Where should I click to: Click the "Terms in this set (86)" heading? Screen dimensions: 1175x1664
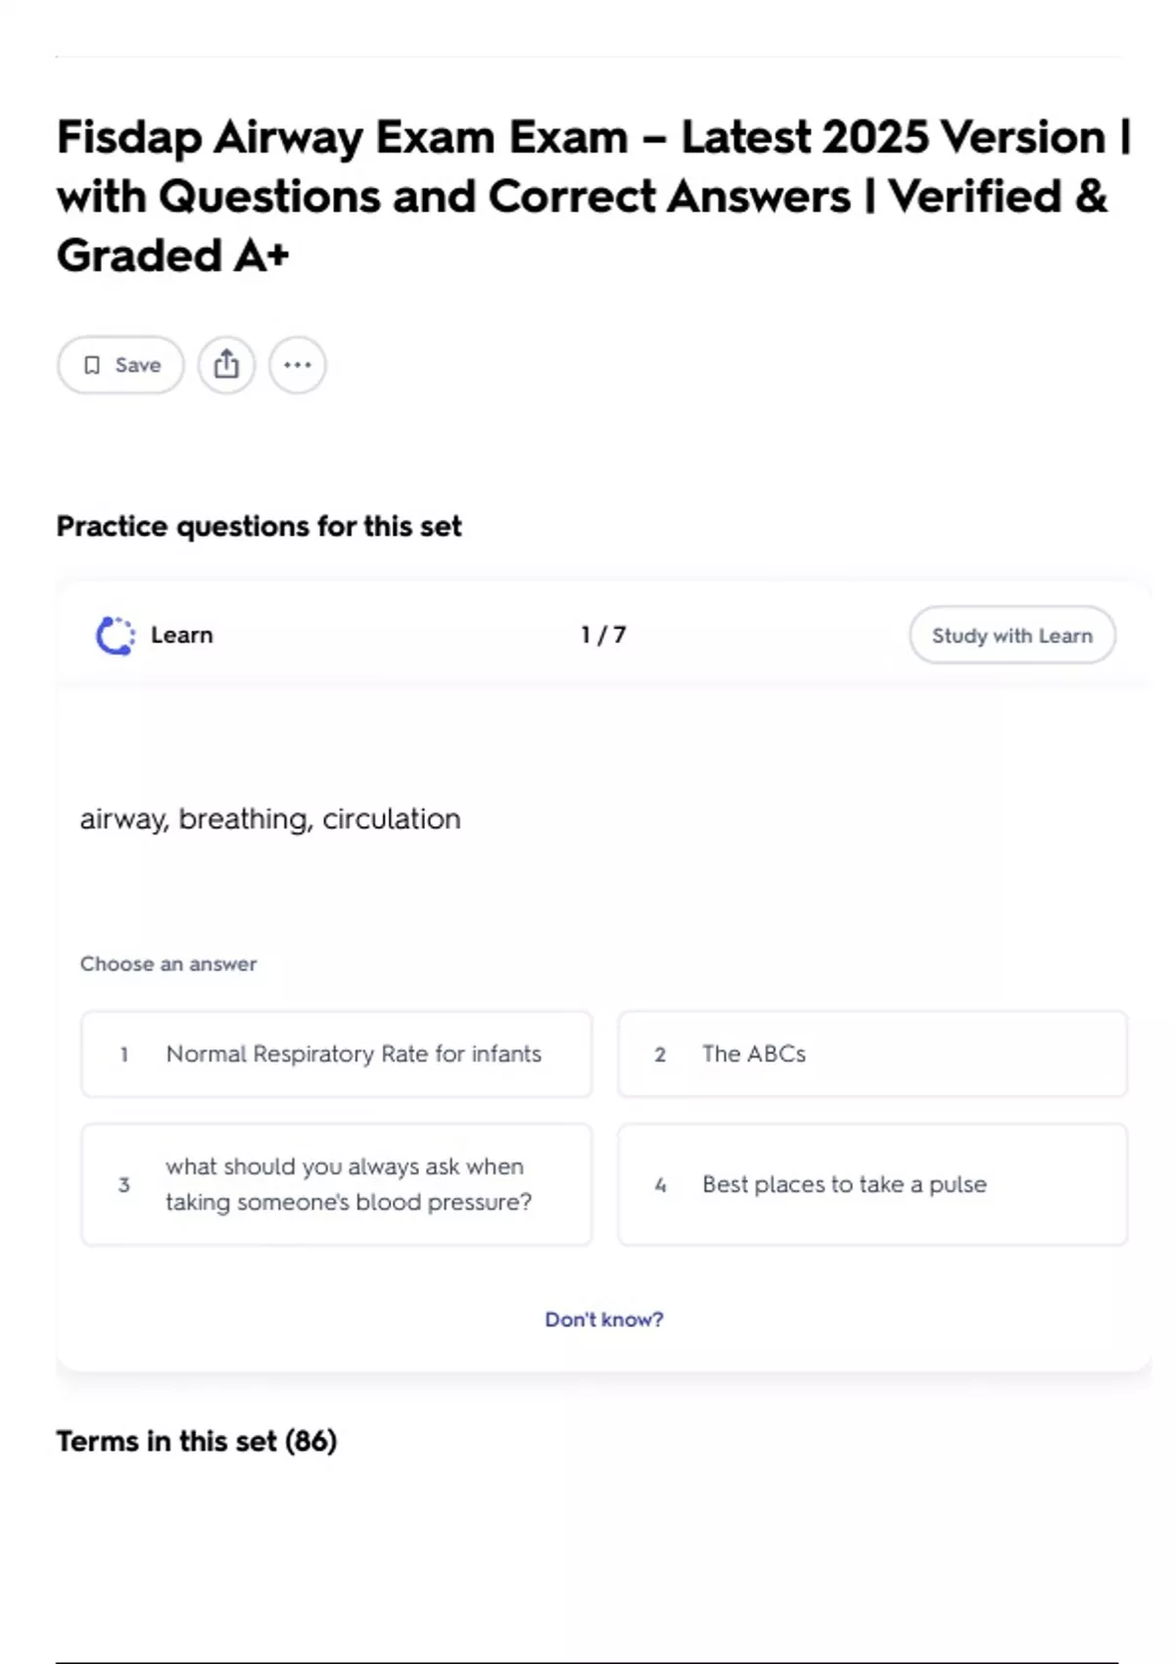tap(197, 1441)
